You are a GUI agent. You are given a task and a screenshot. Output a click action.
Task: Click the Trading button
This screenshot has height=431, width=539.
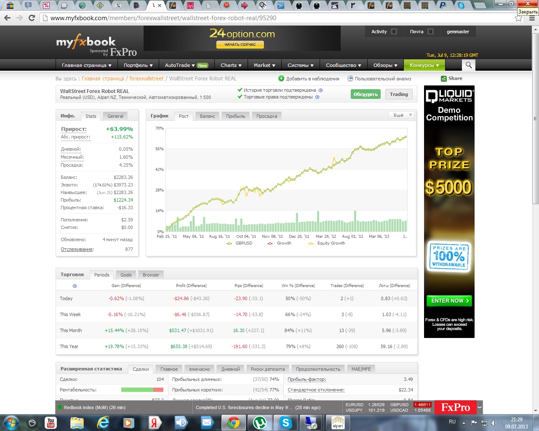click(x=399, y=94)
